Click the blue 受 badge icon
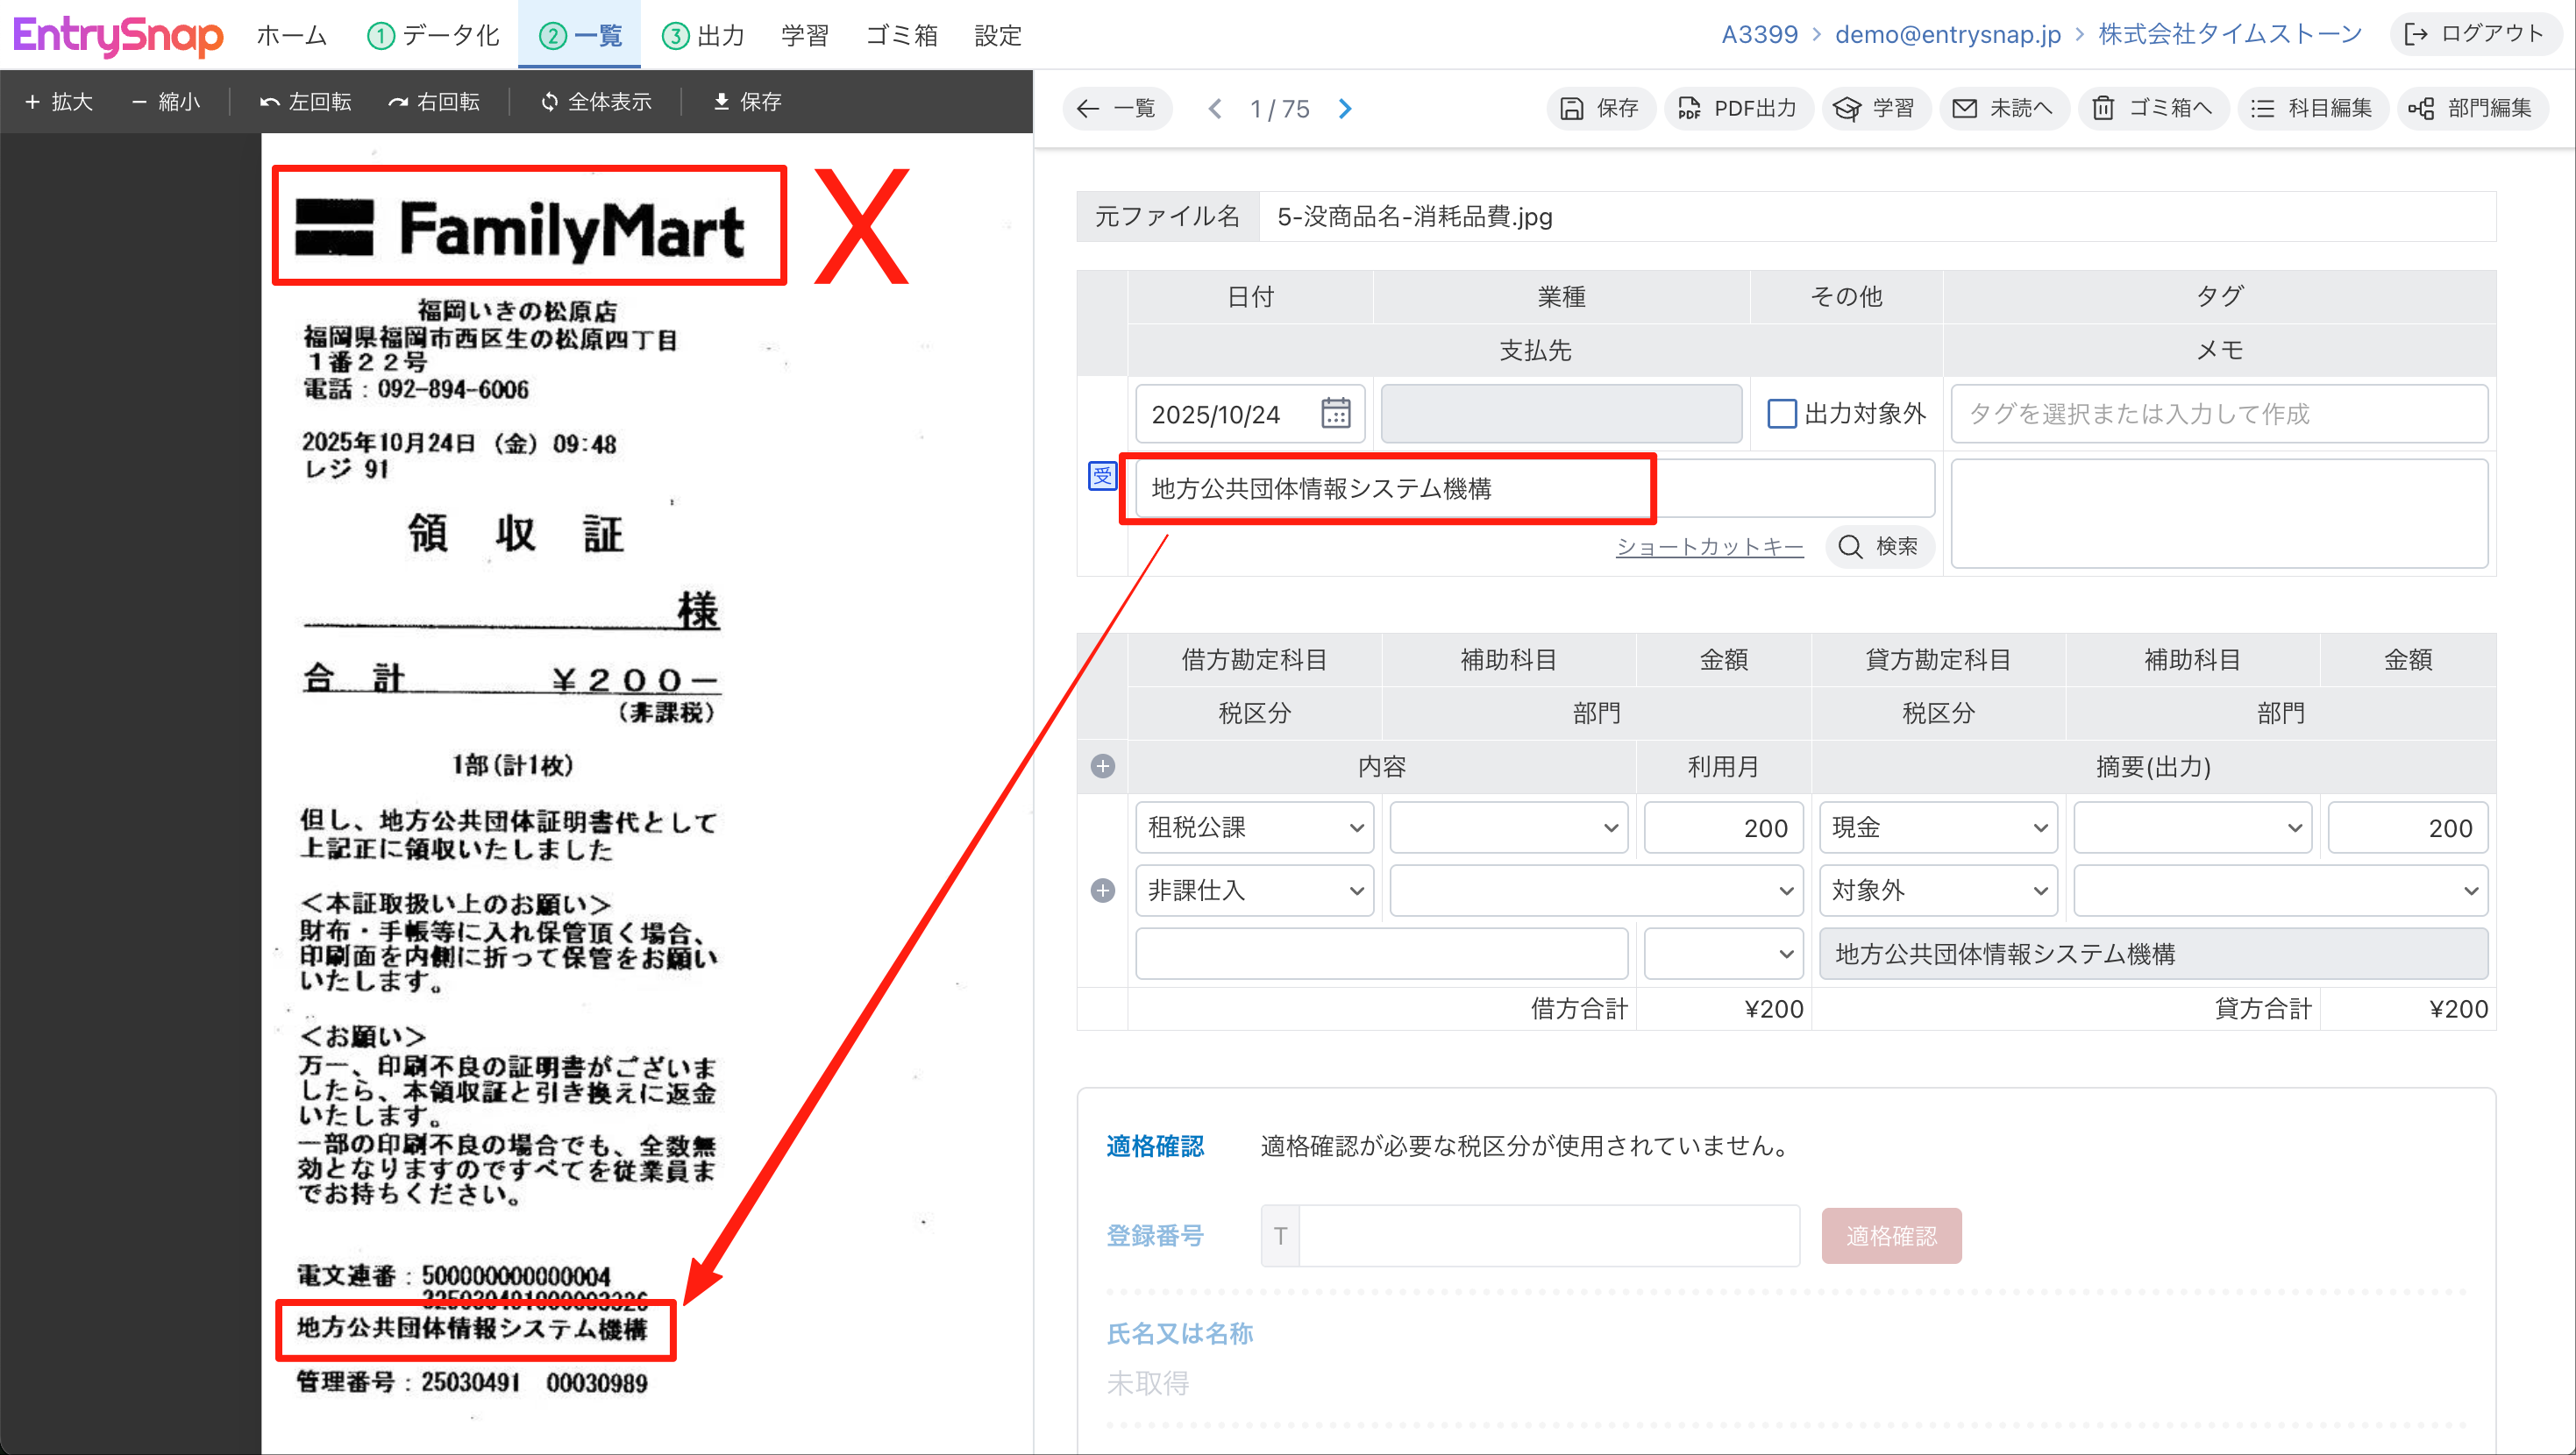 (1102, 476)
